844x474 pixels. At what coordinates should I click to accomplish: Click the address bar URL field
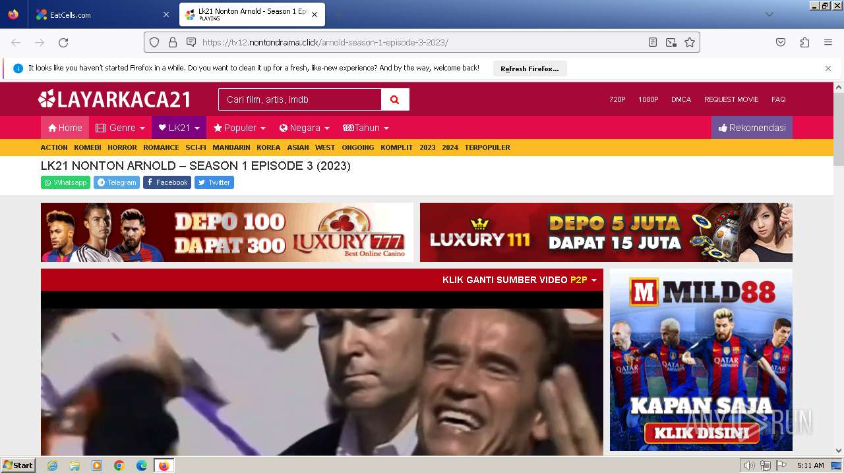(x=422, y=42)
